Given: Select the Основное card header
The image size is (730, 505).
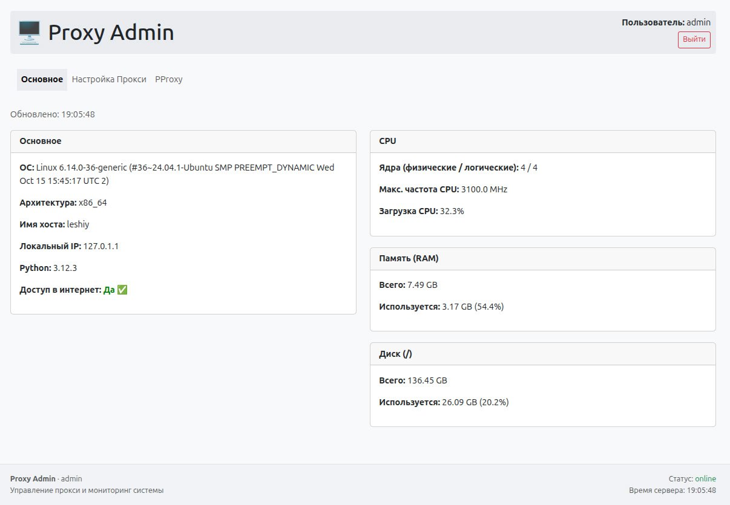Looking at the screenshot, I should pos(41,141).
